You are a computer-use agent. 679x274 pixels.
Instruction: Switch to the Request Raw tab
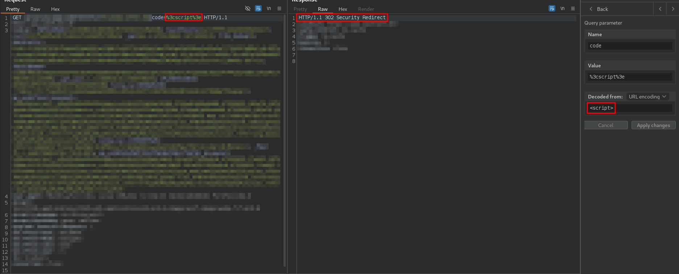35,9
